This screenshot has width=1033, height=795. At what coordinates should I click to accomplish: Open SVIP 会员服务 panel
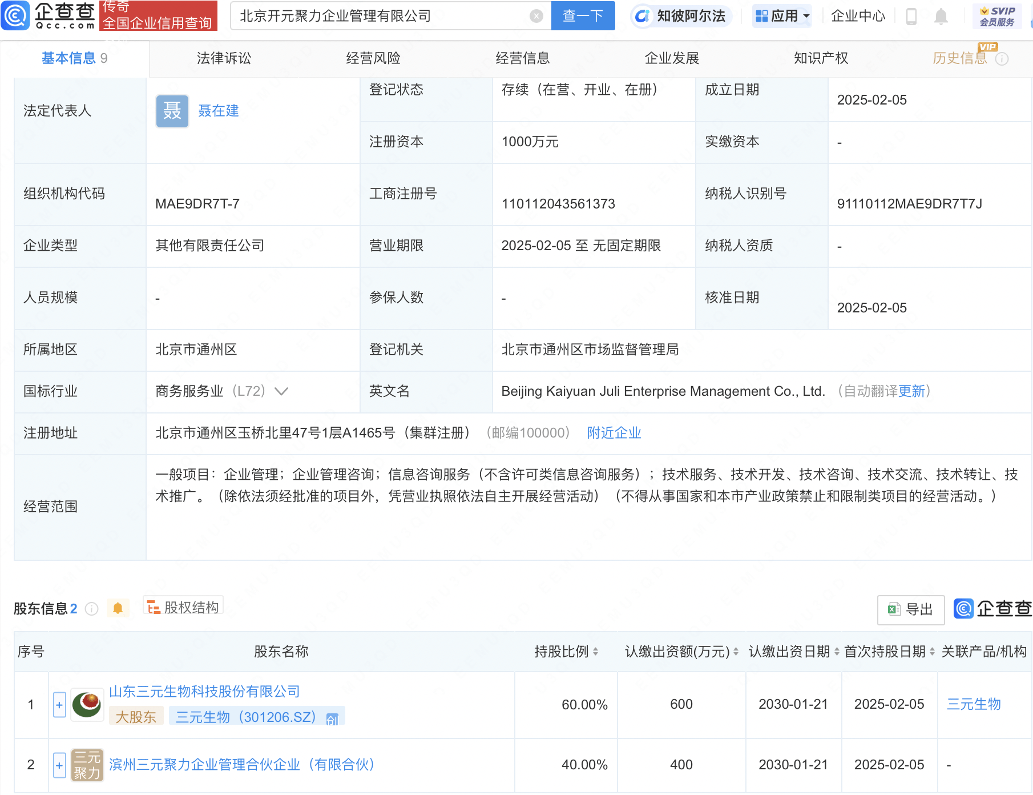coord(996,15)
